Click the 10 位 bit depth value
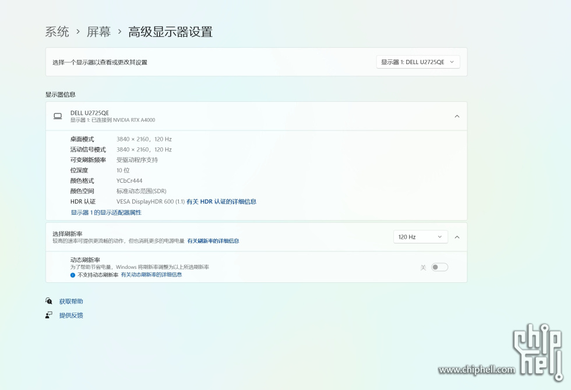The image size is (571, 390). coord(123,170)
